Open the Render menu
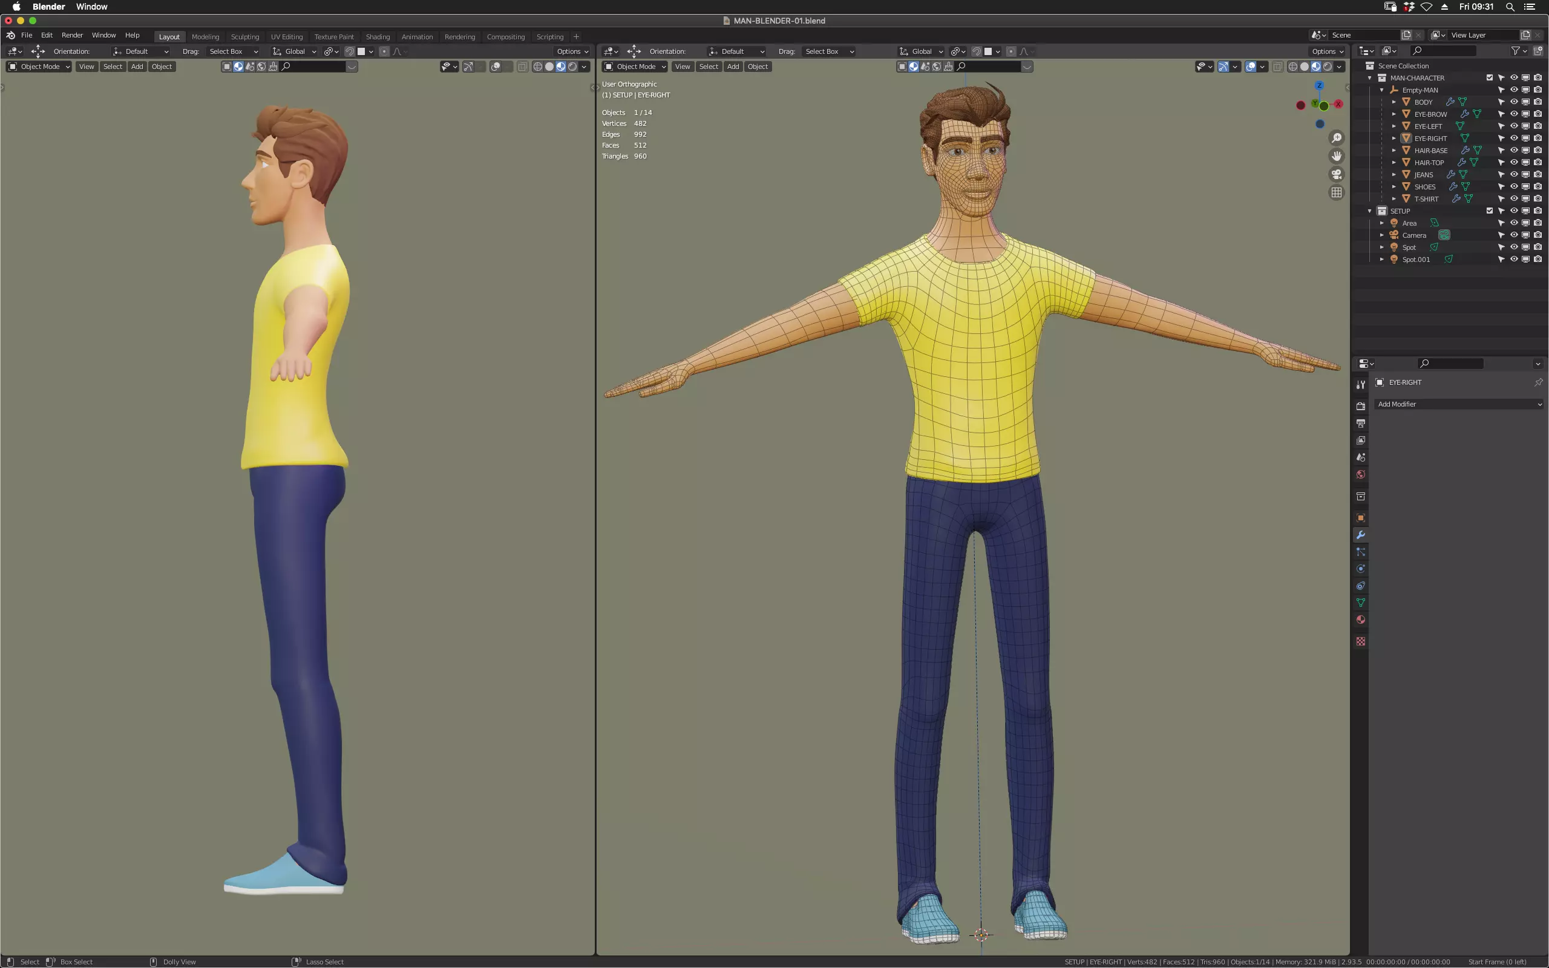1549x968 pixels. pos(73,35)
